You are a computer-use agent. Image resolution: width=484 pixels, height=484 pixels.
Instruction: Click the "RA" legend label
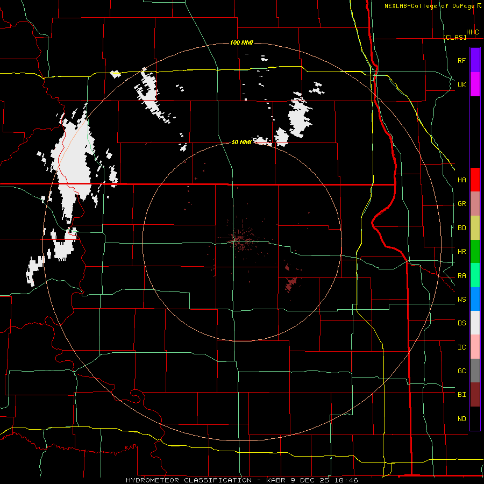(461, 276)
